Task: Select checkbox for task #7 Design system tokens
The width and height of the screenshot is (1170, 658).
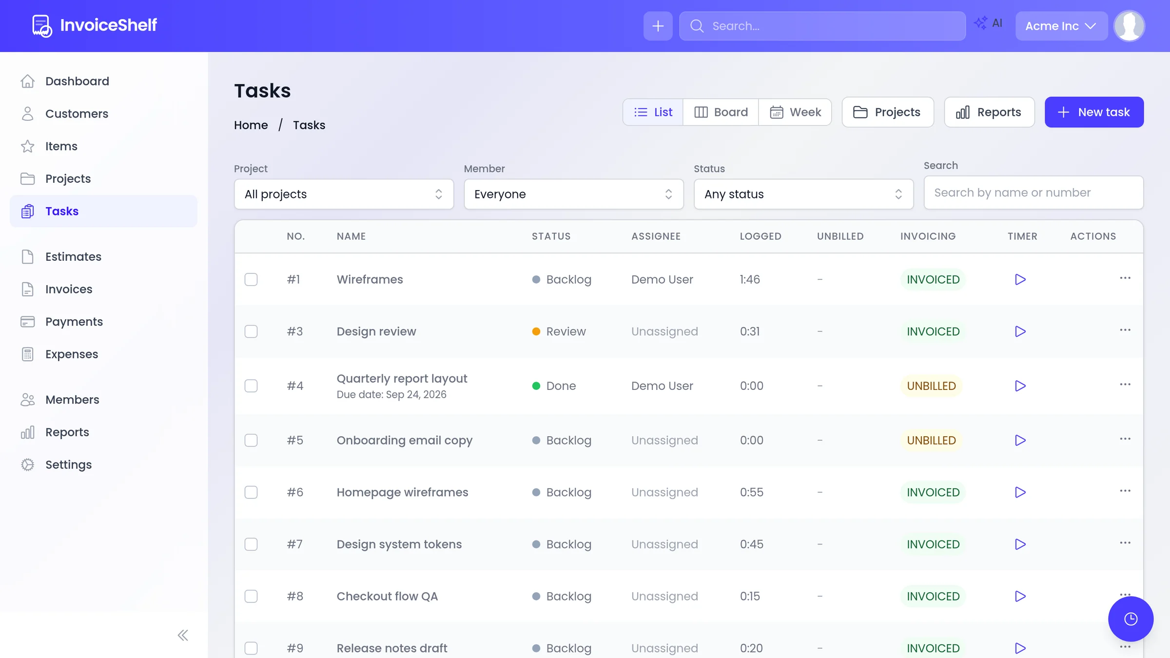Action: (251, 544)
